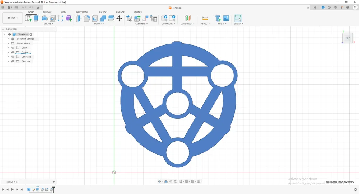359x194 pixels.
Task: Click the Measure tool under Inspect
Action: (205, 18)
